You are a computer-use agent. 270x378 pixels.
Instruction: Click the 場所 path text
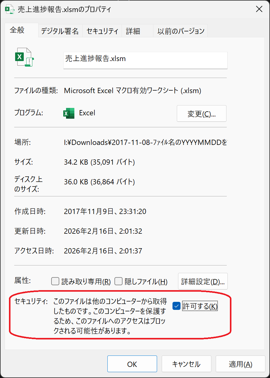click(145, 142)
